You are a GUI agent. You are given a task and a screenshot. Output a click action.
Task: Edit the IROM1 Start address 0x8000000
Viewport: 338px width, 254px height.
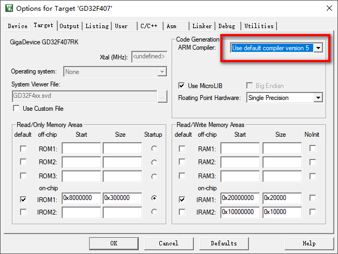coord(82,198)
